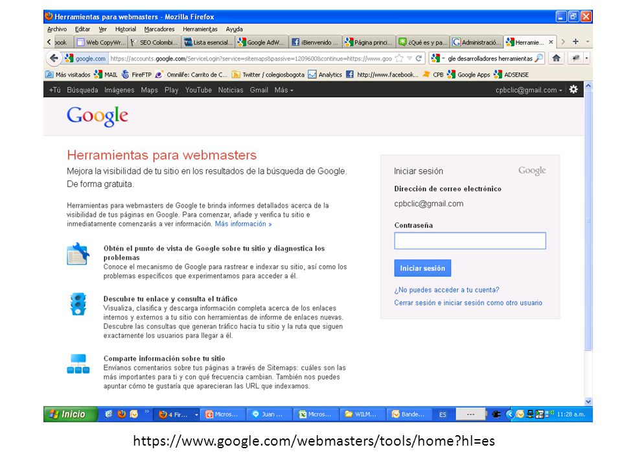Open YouTube from the Google bar
The width and height of the screenshot is (622, 467).
point(198,90)
